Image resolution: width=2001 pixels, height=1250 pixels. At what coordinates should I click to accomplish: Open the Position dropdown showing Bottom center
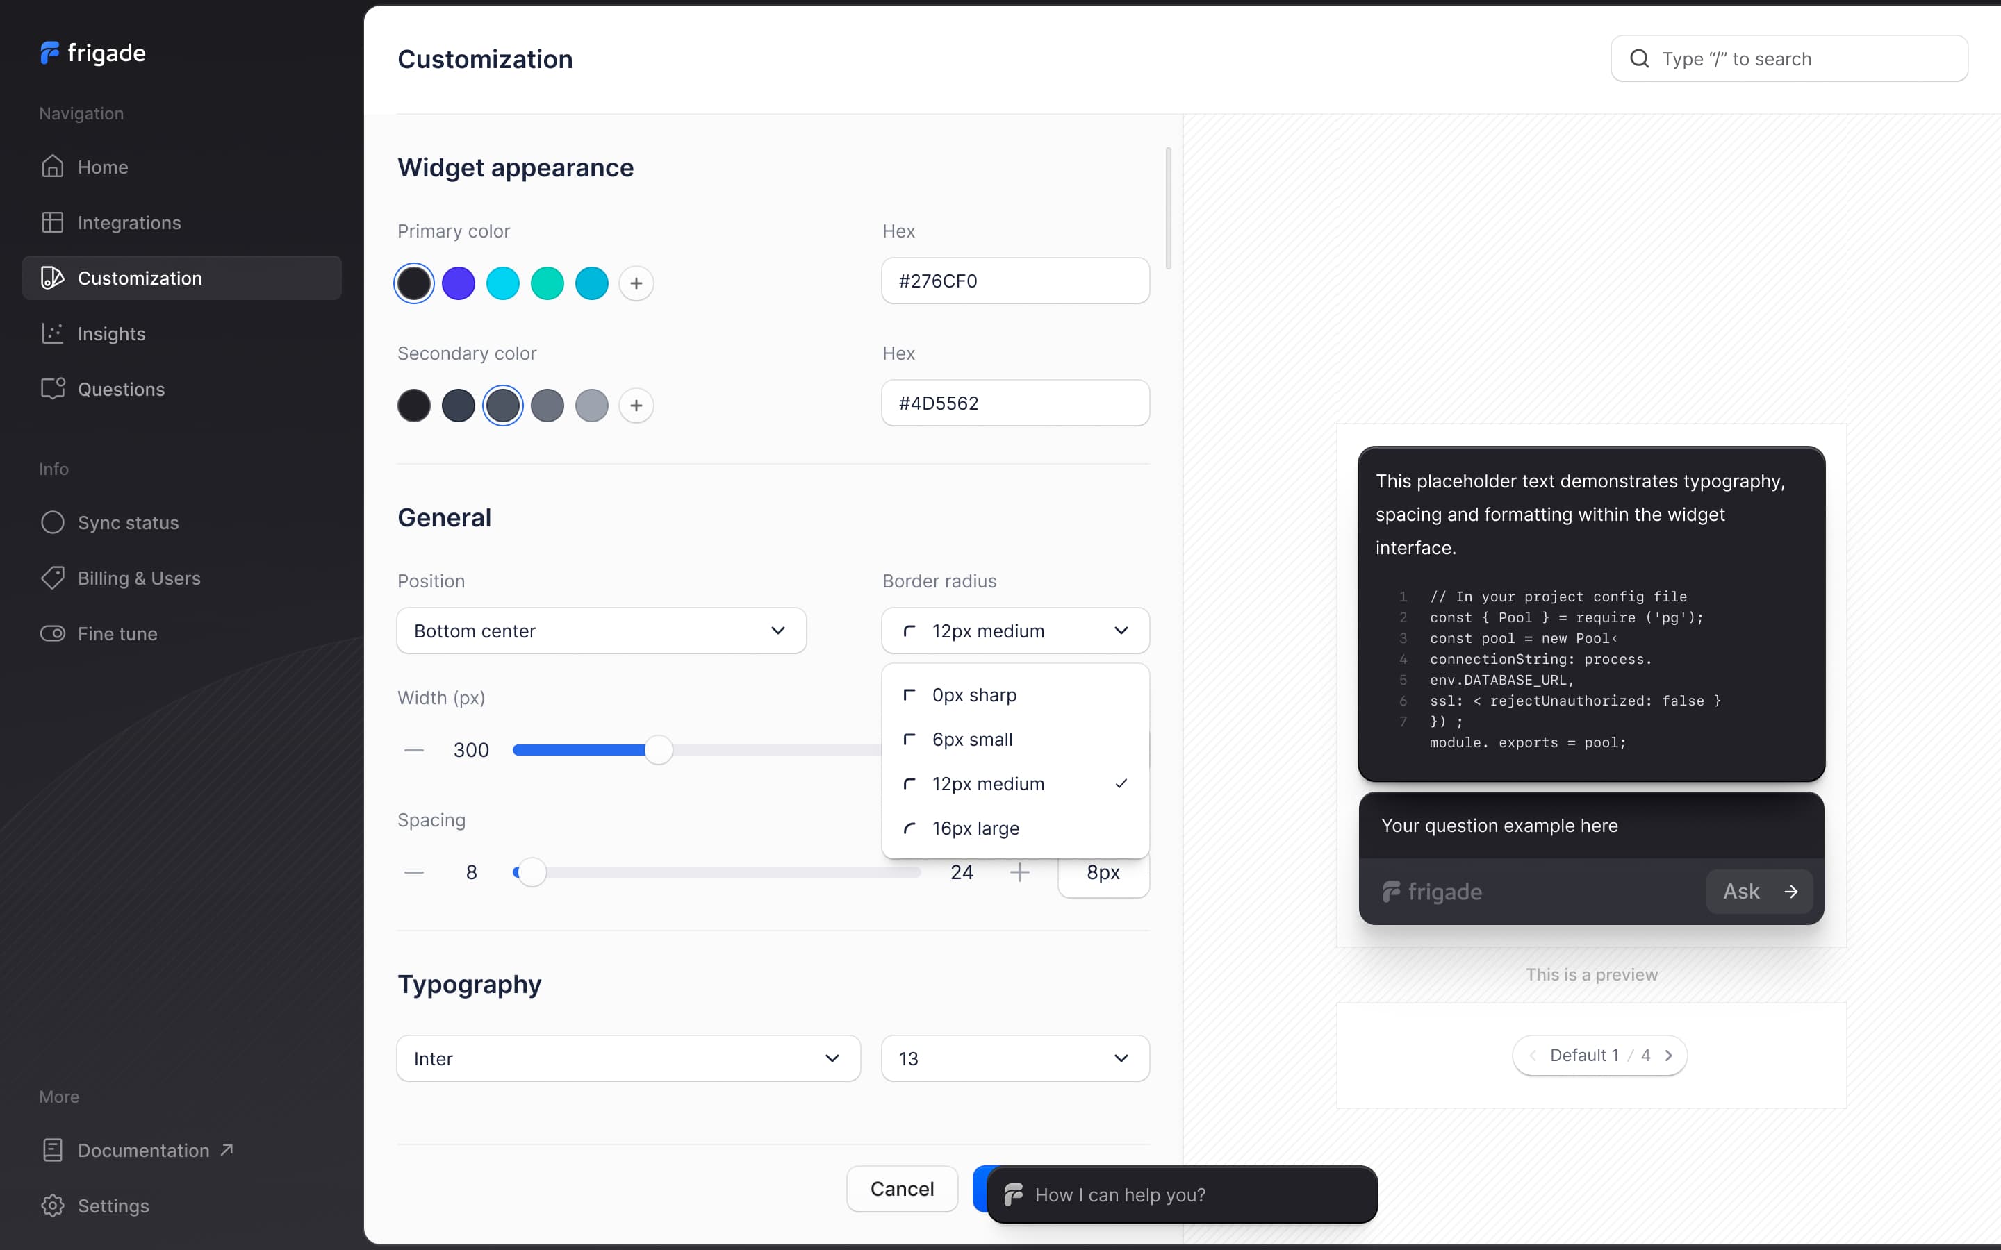click(601, 631)
